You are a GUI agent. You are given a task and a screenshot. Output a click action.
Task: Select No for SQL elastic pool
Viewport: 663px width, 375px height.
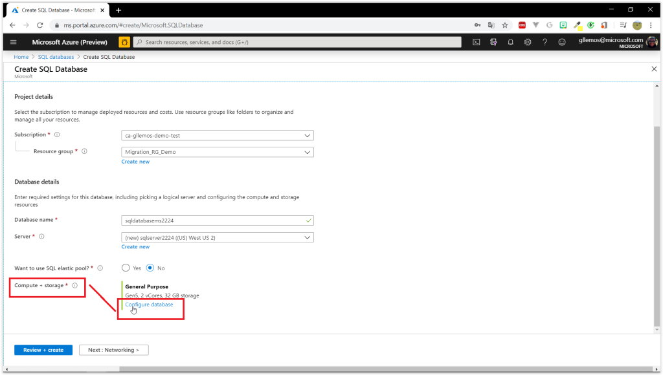click(x=150, y=268)
